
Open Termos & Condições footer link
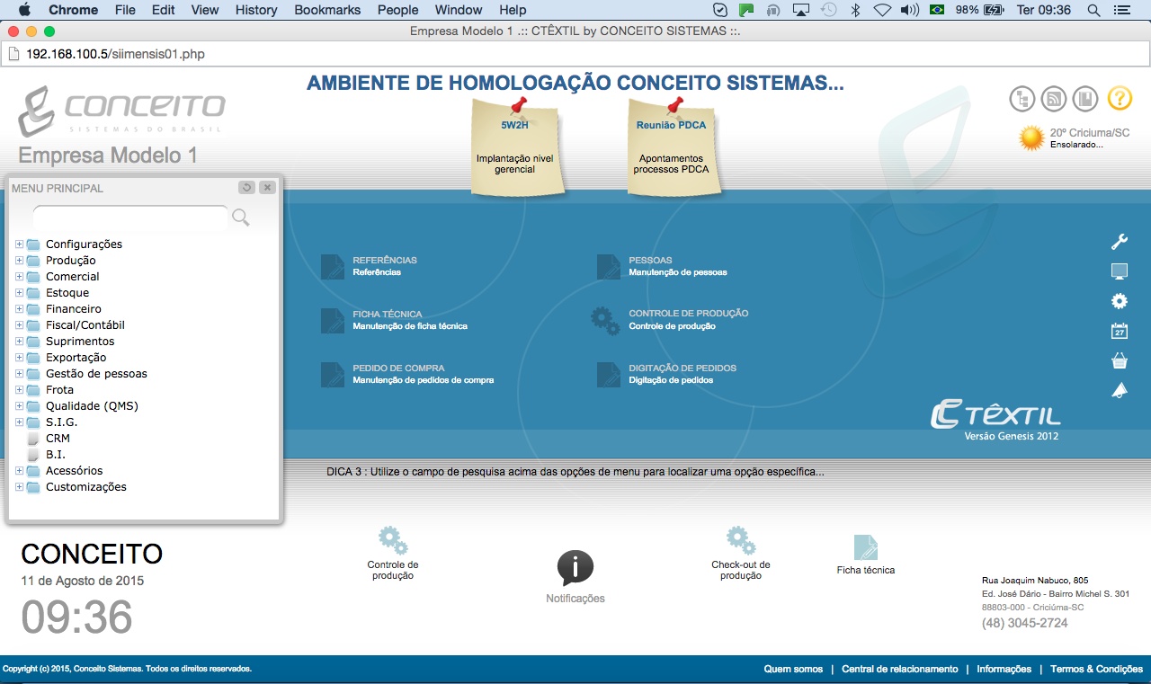1096,669
